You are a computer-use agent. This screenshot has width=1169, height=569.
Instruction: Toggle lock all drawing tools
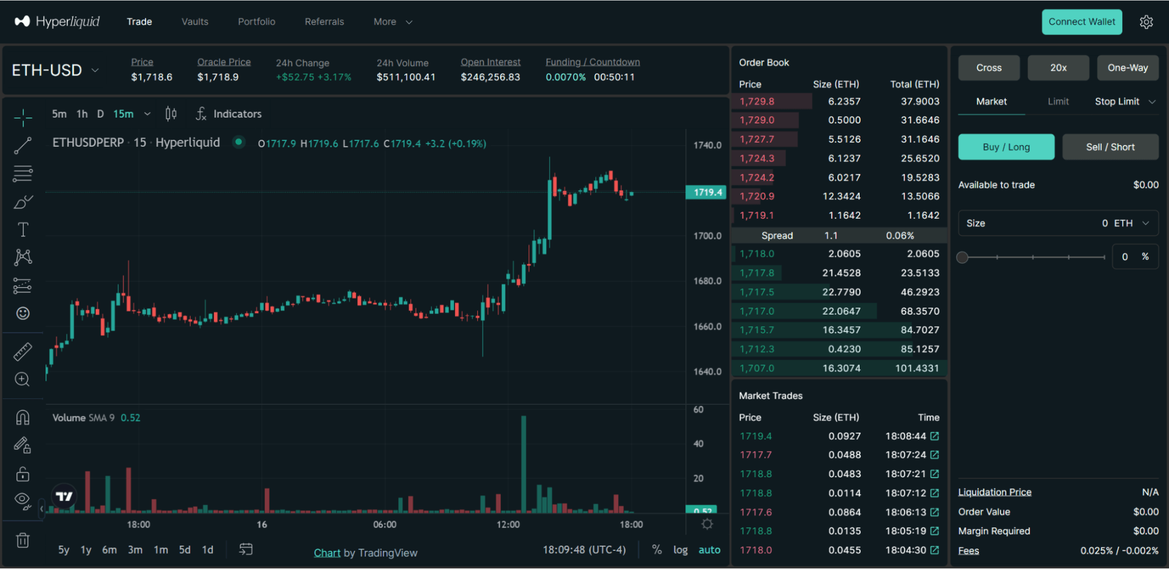tap(23, 474)
